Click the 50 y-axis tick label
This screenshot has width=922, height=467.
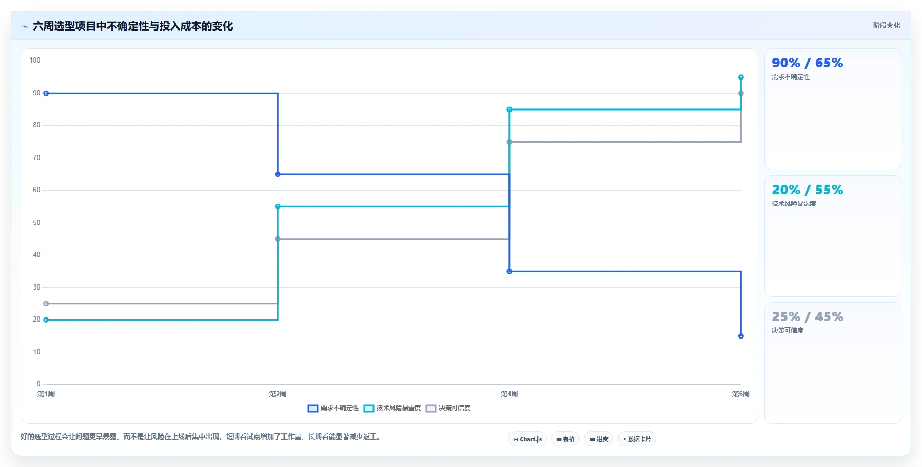tap(36, 223)
